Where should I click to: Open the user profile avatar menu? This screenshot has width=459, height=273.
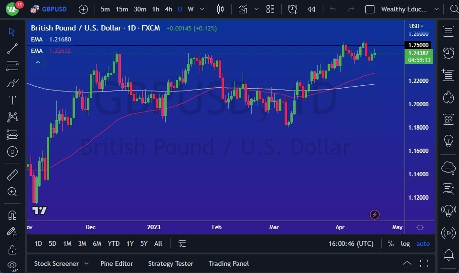click(12, 10)
